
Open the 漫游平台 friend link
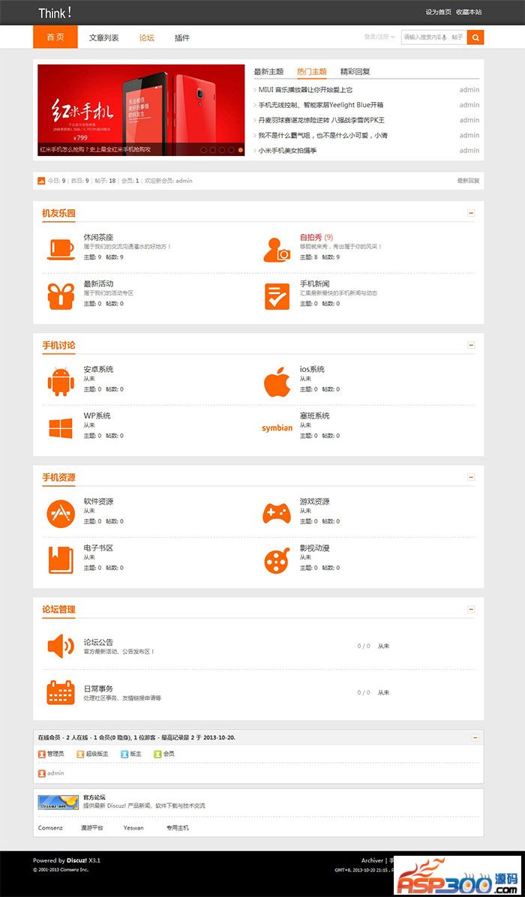[93, 828]
